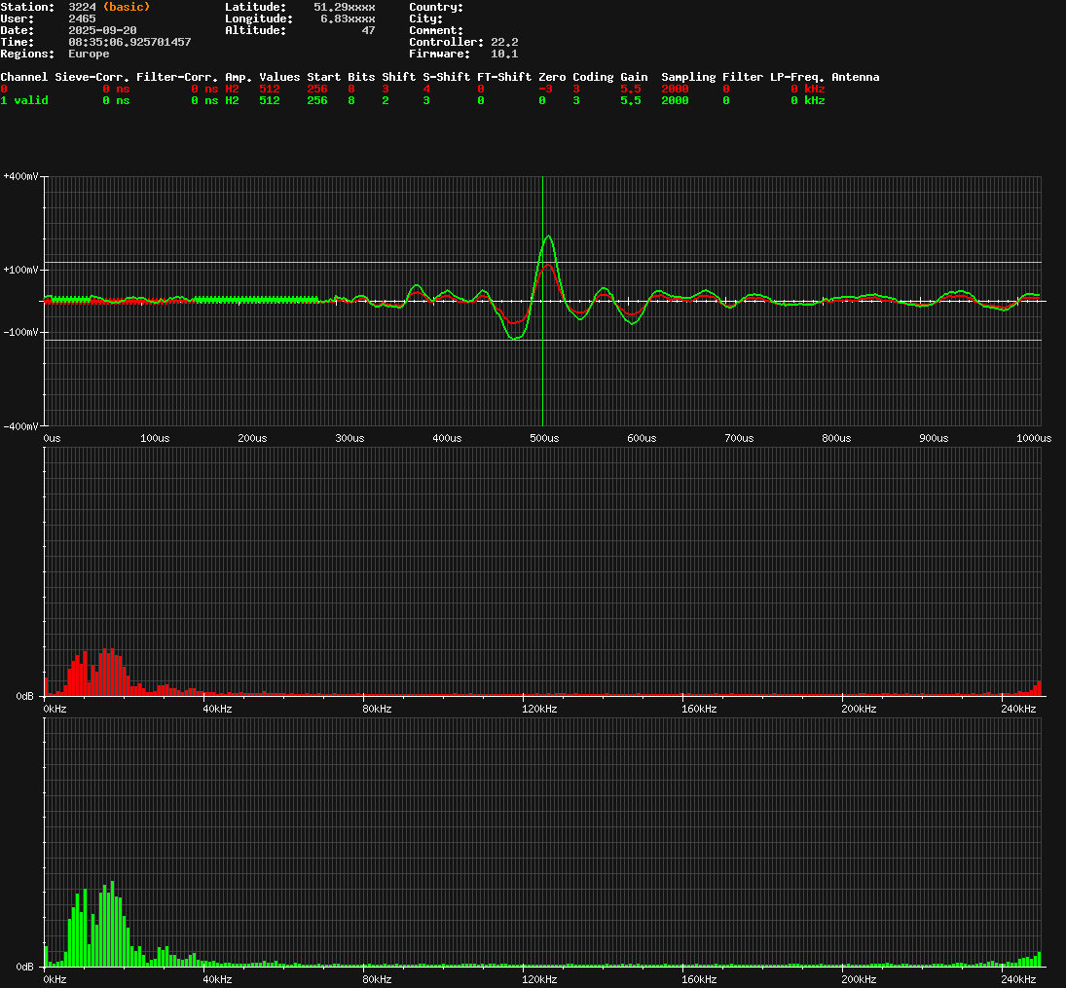
Task: Select the date value 2025-09-20
Action: [x=102, y=30]
